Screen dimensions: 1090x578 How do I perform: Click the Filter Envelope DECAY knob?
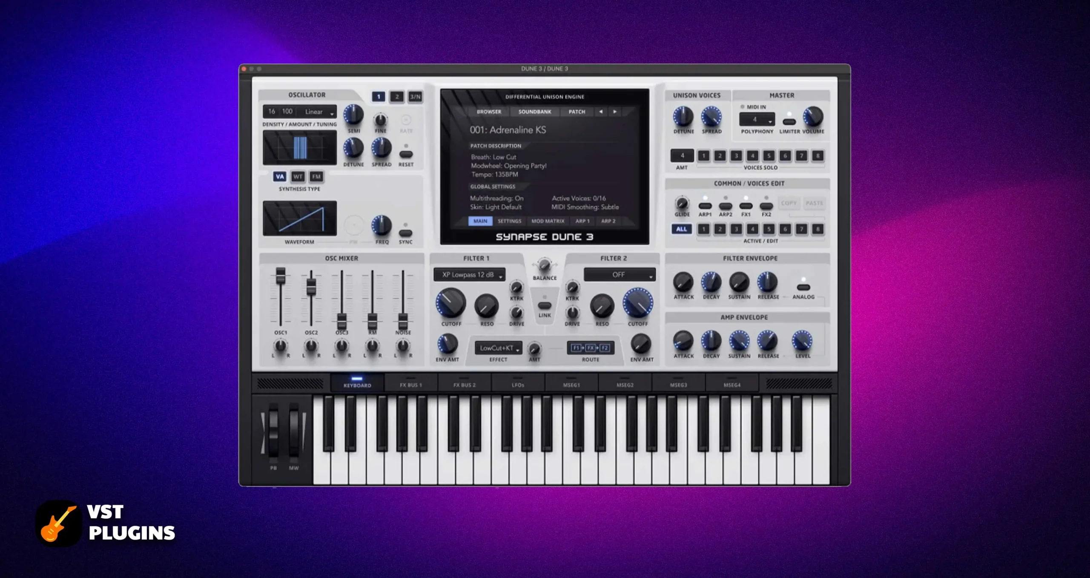[x=711, y=282]
